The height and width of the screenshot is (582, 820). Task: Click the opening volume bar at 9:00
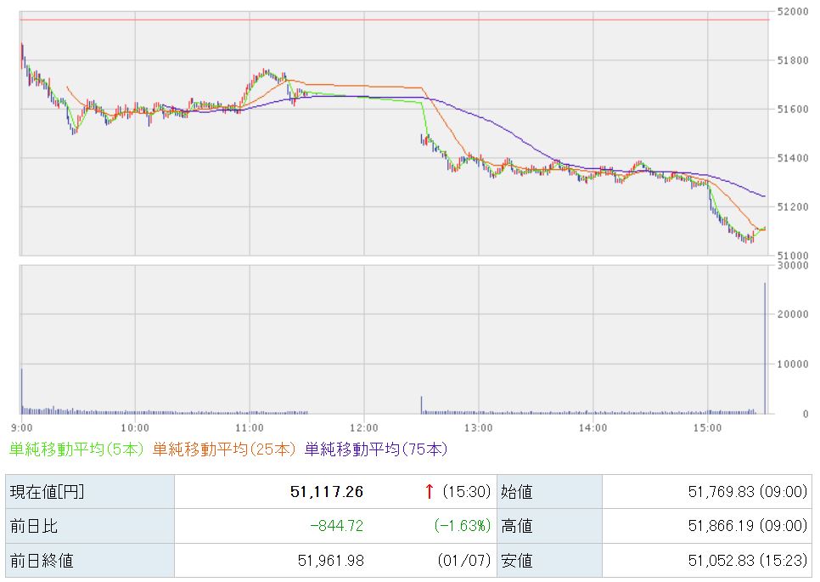[x=22, y=391]
